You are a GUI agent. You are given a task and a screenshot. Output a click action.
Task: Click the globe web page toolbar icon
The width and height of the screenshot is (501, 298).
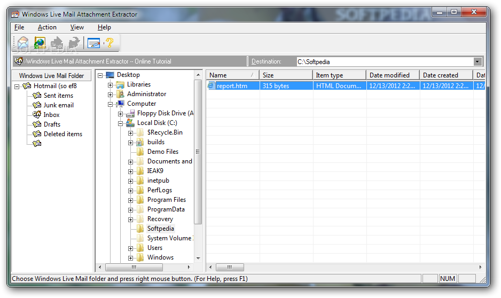40,43
